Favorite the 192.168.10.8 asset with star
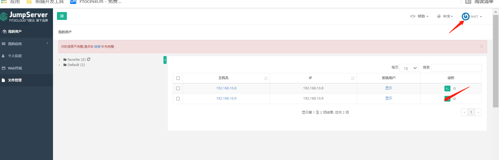The width and height of the screenshot is (499, 160). pyautogui.click(x=455, y=89)
